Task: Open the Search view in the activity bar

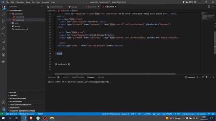Action: click(x=3, y=14)
